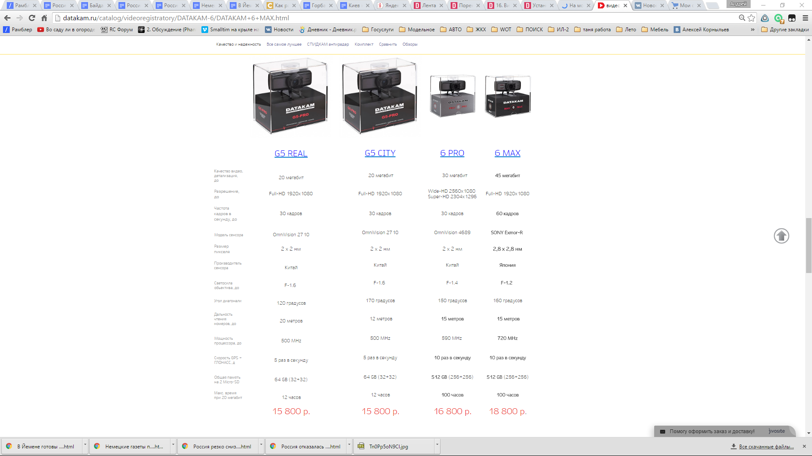Switch to the Горба browser tab
Screen dimensions: 812x456
point(318,5)
